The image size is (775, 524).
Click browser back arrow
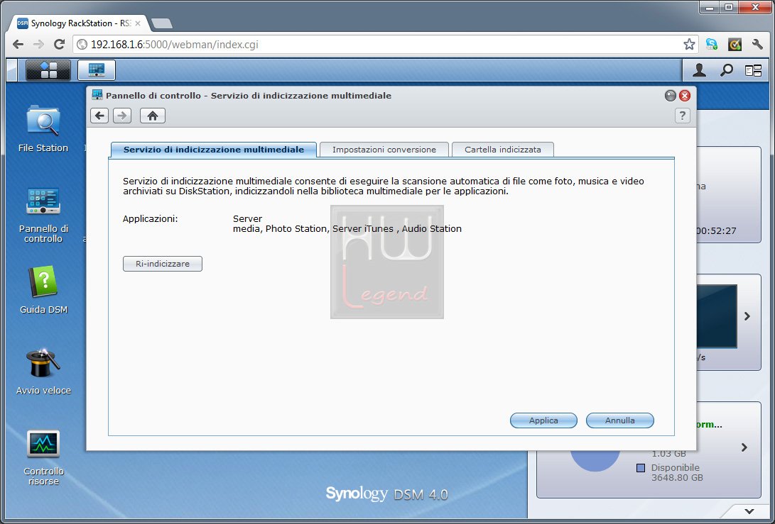[x=18, y=45]
